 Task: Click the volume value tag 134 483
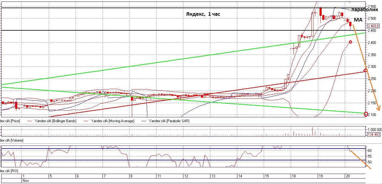coord(374,134)
